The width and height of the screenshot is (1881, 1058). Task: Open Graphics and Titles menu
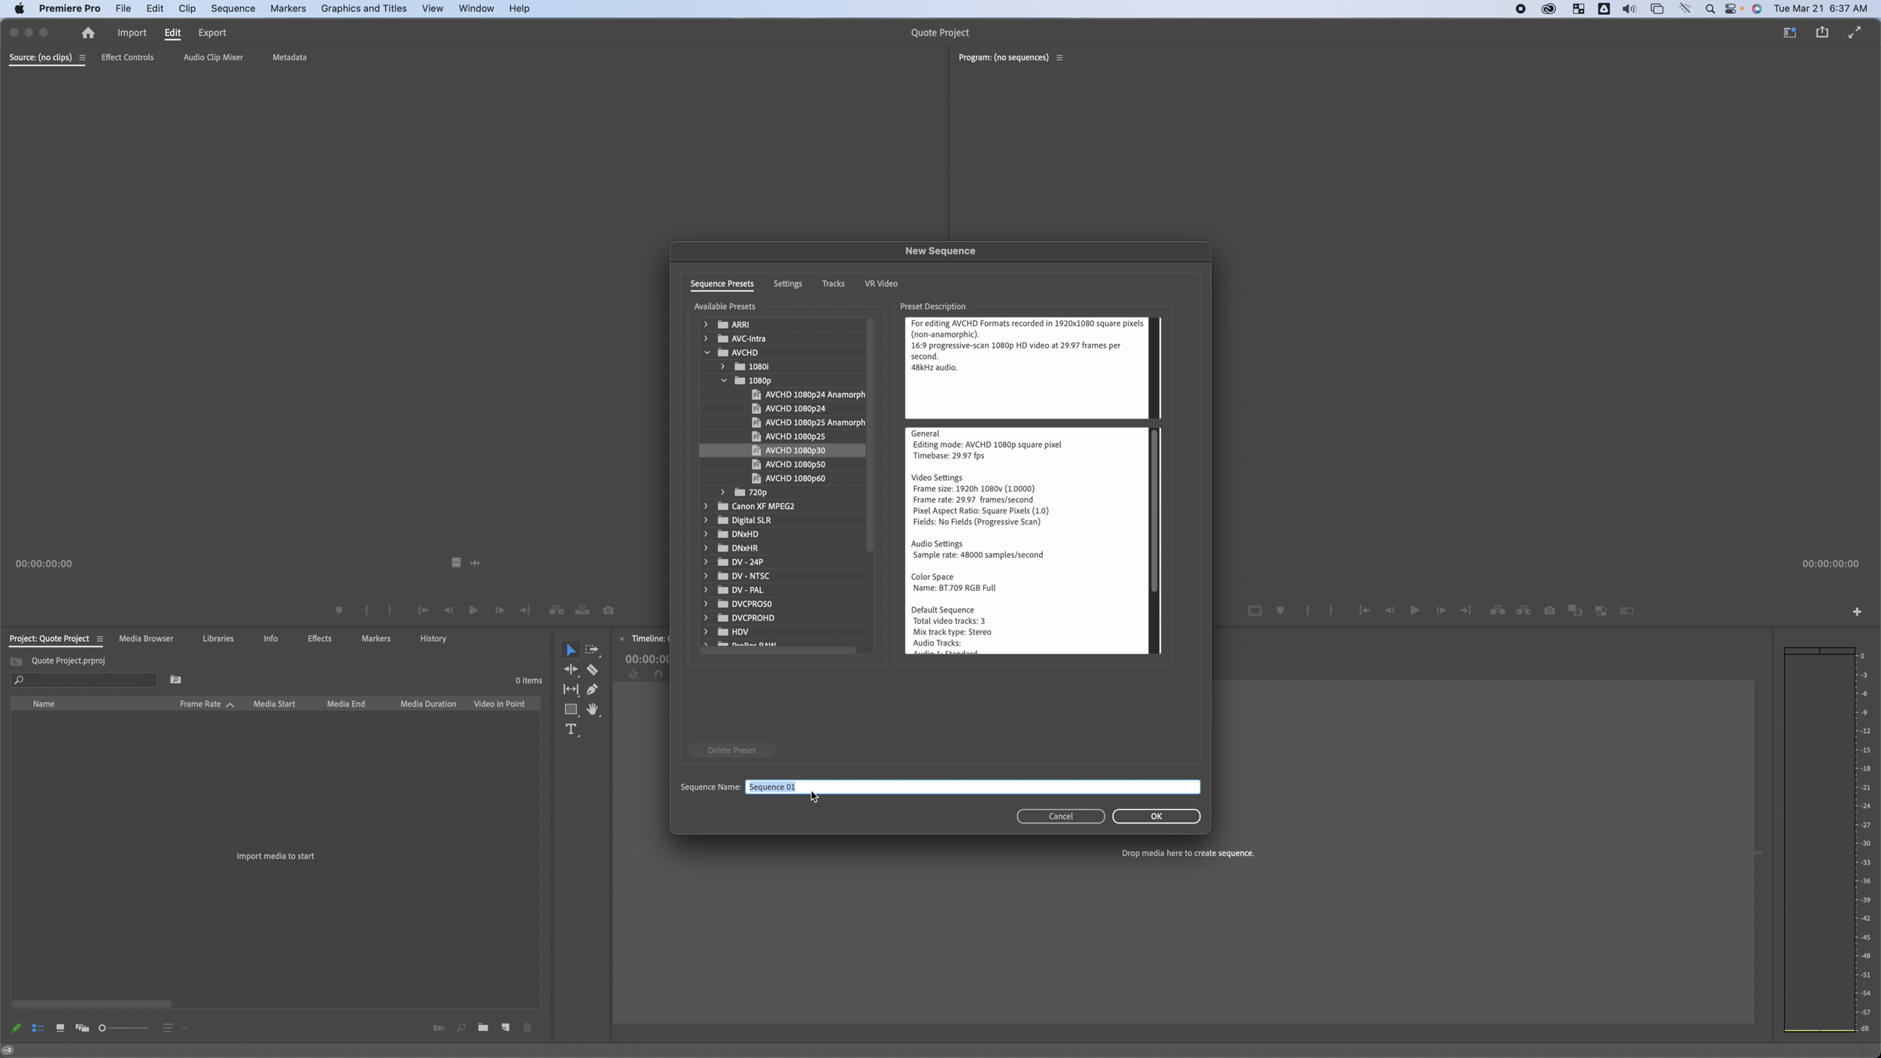point(363,8)
